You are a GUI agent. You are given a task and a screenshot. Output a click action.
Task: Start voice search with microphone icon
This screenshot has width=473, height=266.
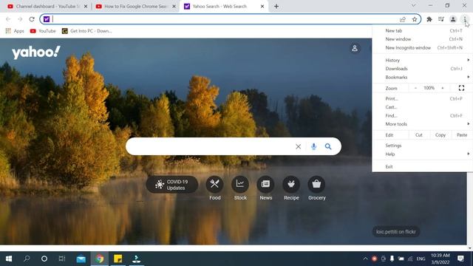click(x=313, y=146)
